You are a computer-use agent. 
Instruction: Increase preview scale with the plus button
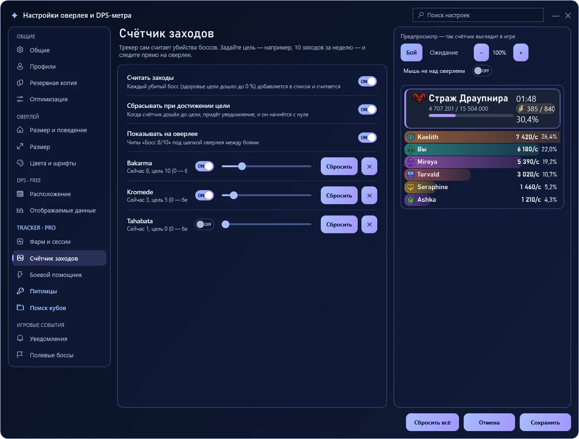pyautogui.click(x=521, y=53)
